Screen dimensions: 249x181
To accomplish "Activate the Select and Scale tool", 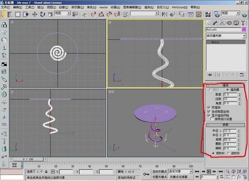I will pyautogui.click(x=50, y=14).
